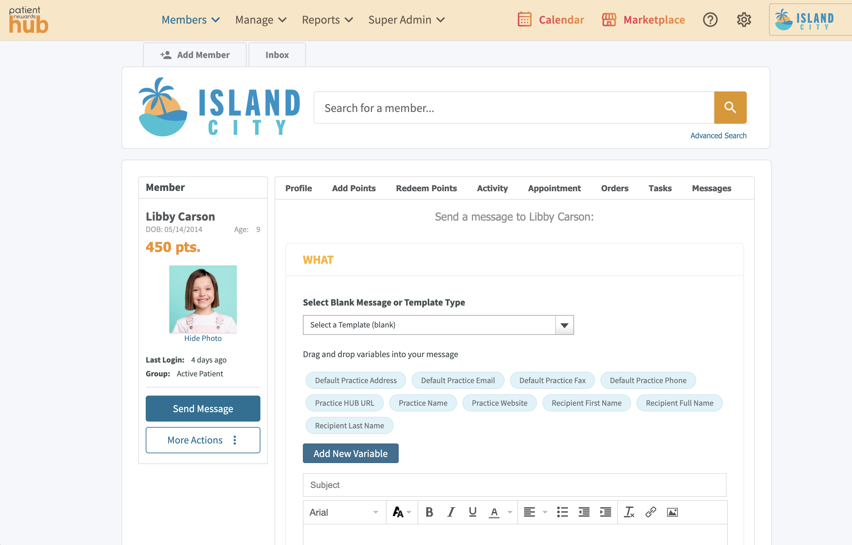Open the More Actions menu button
Image resolution: width=852 pixels, height=545 pixels.
point(203,440)
